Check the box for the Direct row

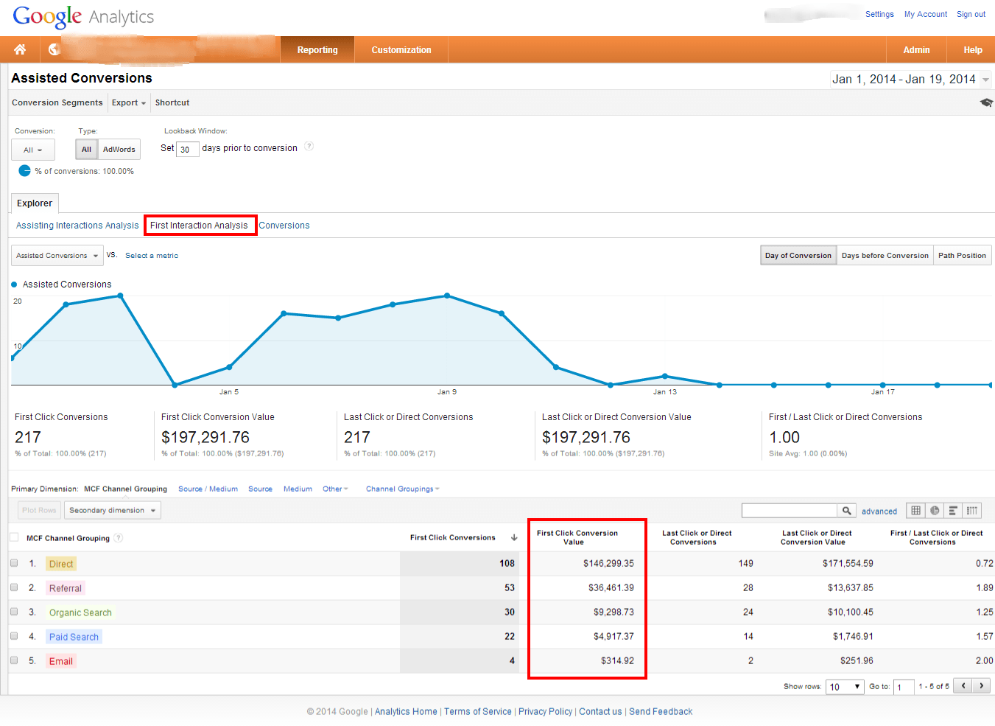pos(14,563)
